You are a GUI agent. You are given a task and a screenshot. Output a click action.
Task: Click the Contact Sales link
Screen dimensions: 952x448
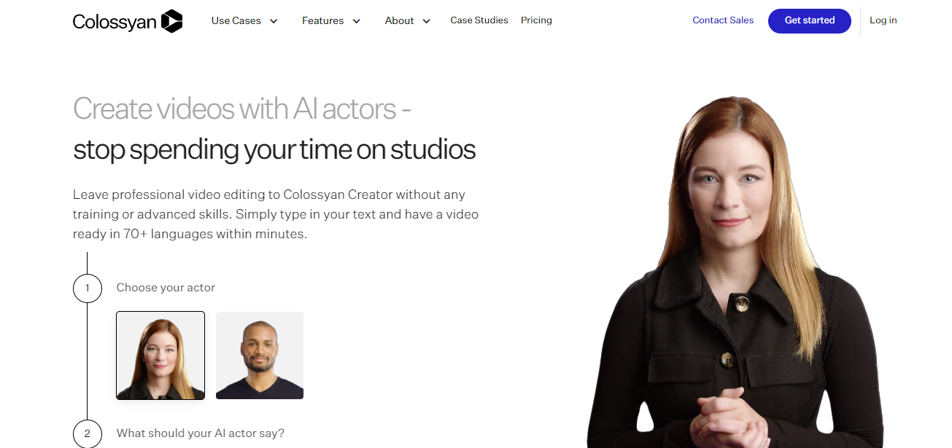[x=723, y=20]
